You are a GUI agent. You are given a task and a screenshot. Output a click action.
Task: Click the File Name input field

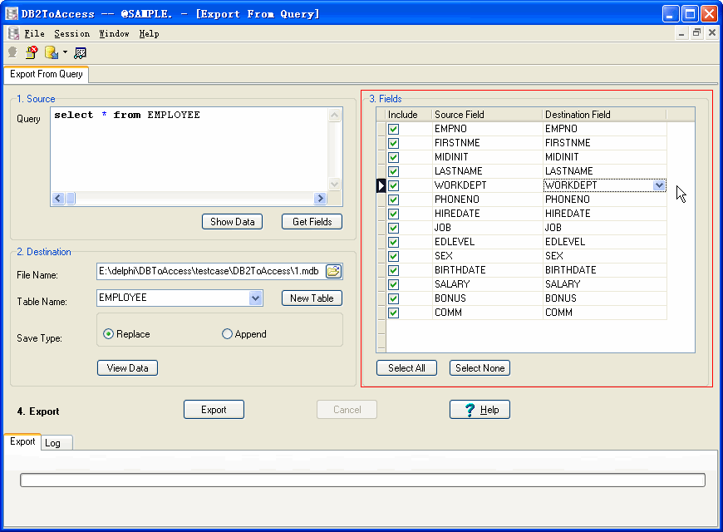[x=211, y=271]
